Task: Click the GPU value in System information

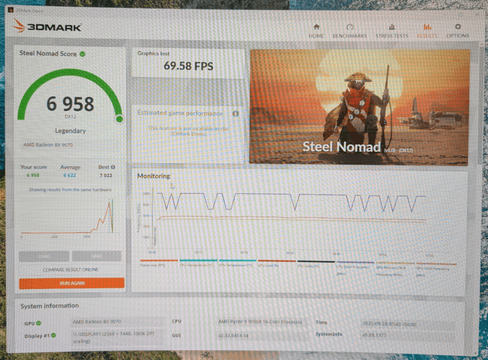Action: (97, 321)
